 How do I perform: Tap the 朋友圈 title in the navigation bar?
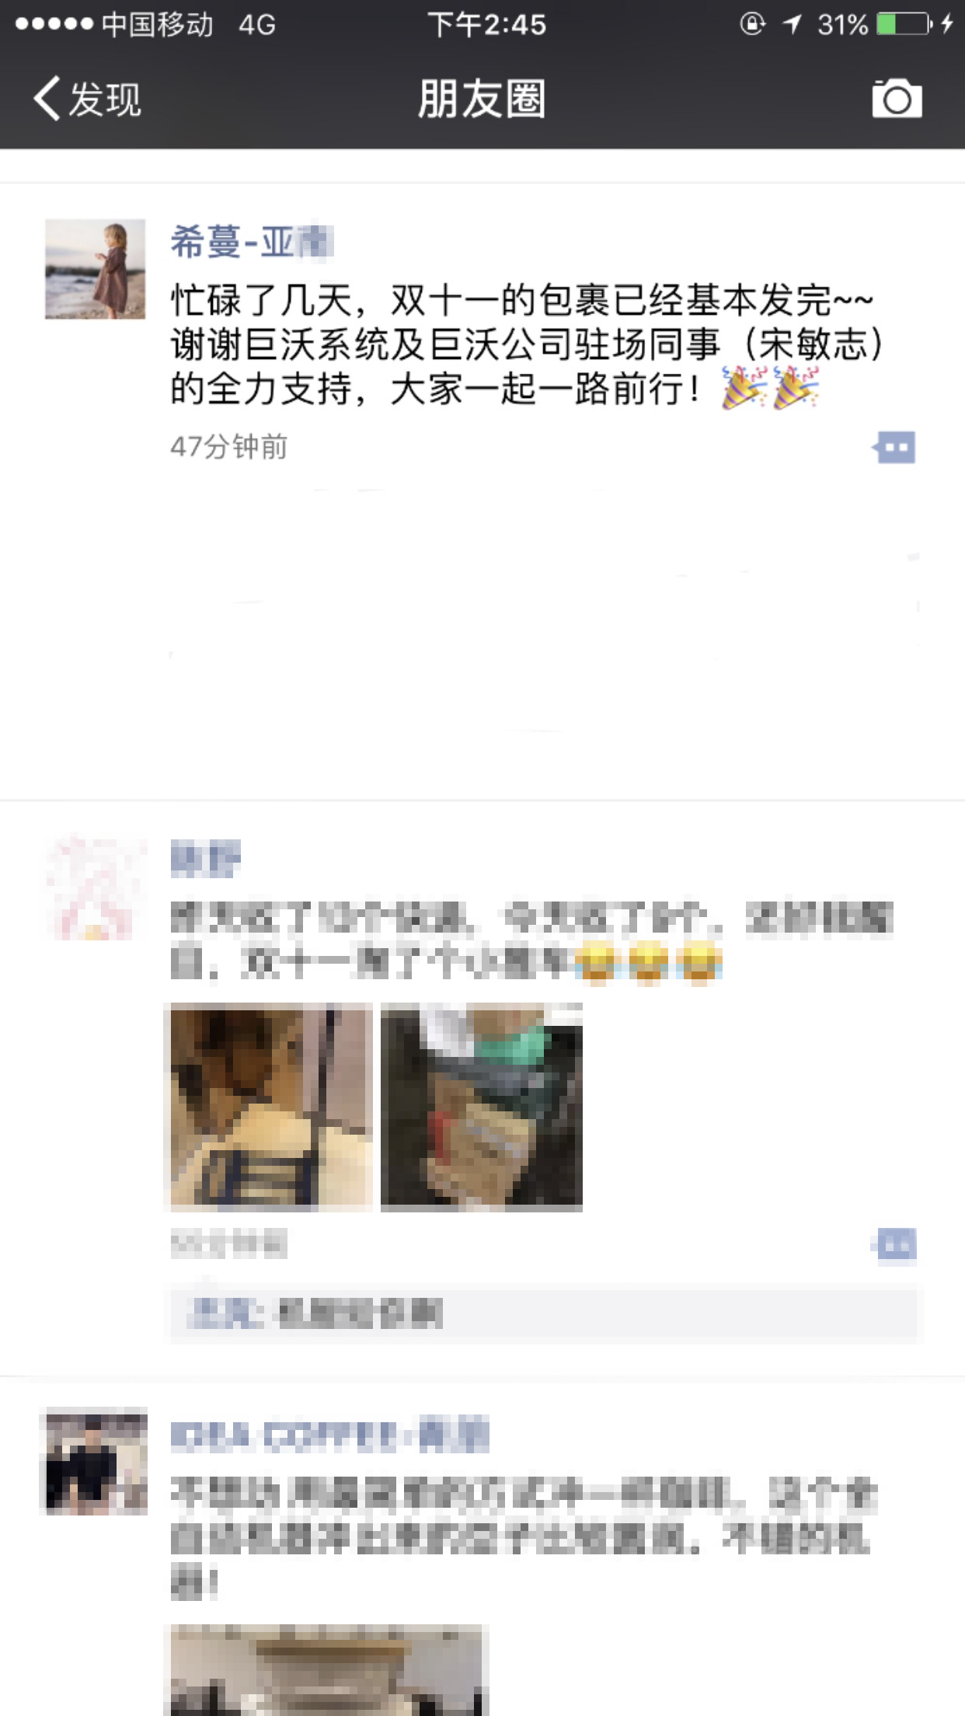coord(482,99)
